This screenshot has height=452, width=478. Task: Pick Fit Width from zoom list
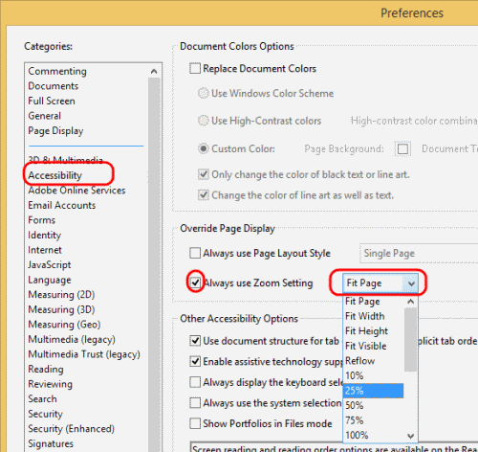click(x=365, y=316)
